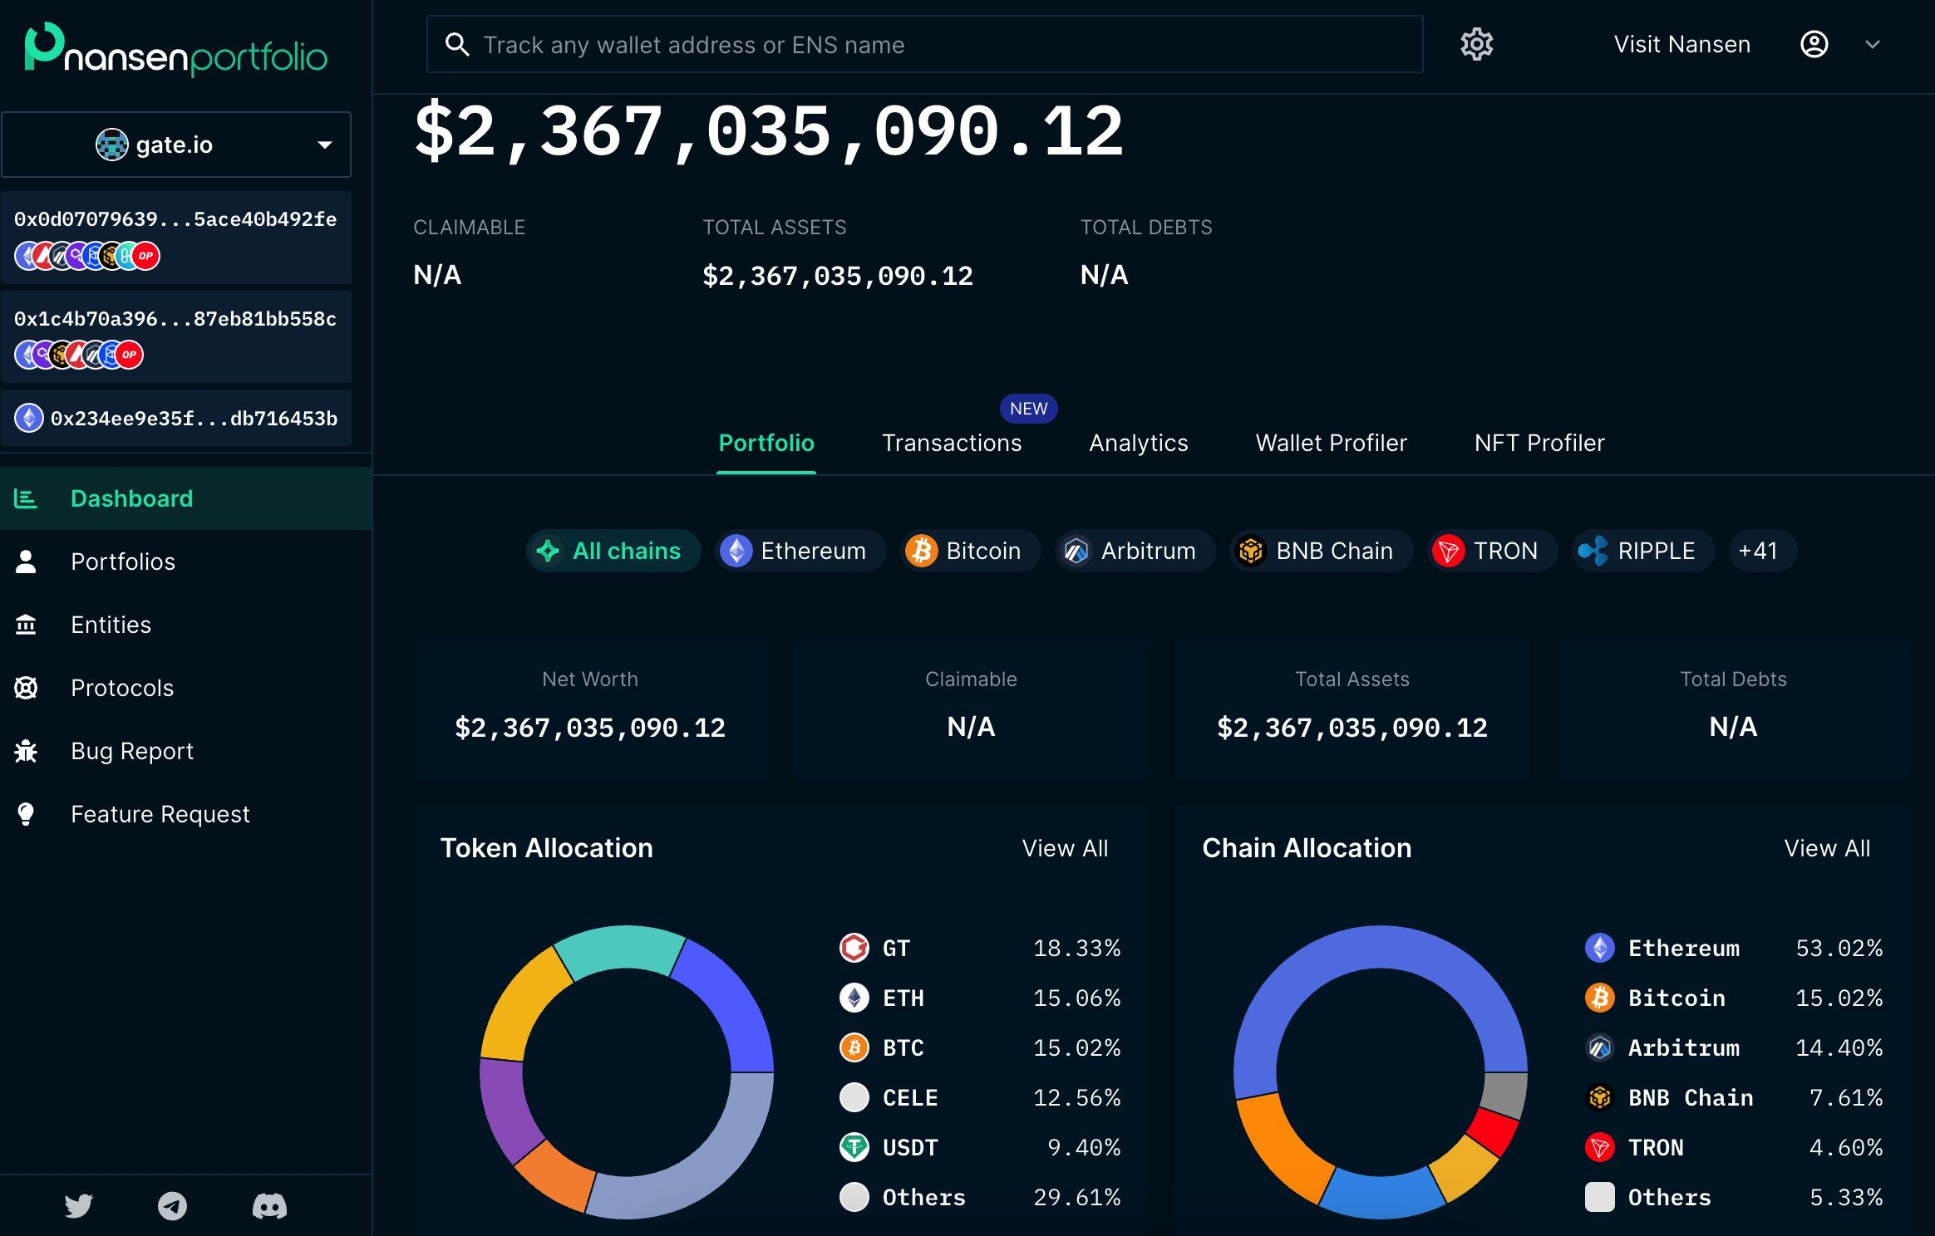Open the Twitter link icon
1935x1236 pixels.
pyautogui.click(x=79, y=1205)
